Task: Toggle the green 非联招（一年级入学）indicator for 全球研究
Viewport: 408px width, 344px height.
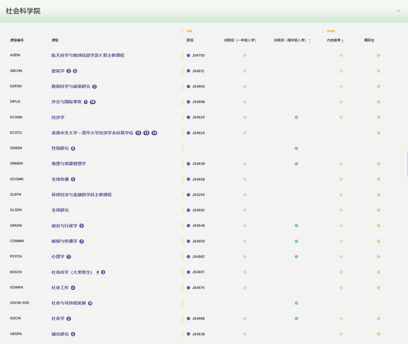Action: coord(245,210)
